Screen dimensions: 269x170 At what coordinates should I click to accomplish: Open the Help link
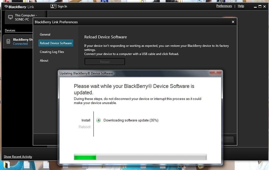pyautogui.click(x=241, y=6)
